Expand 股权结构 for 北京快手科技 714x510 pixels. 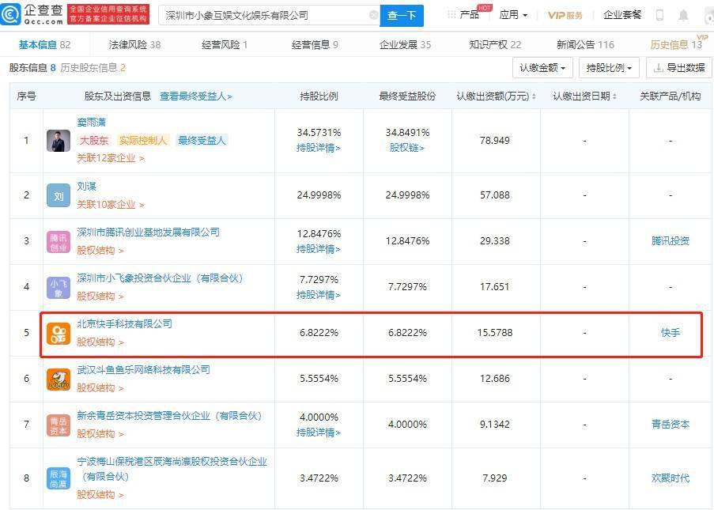(100, 342)
